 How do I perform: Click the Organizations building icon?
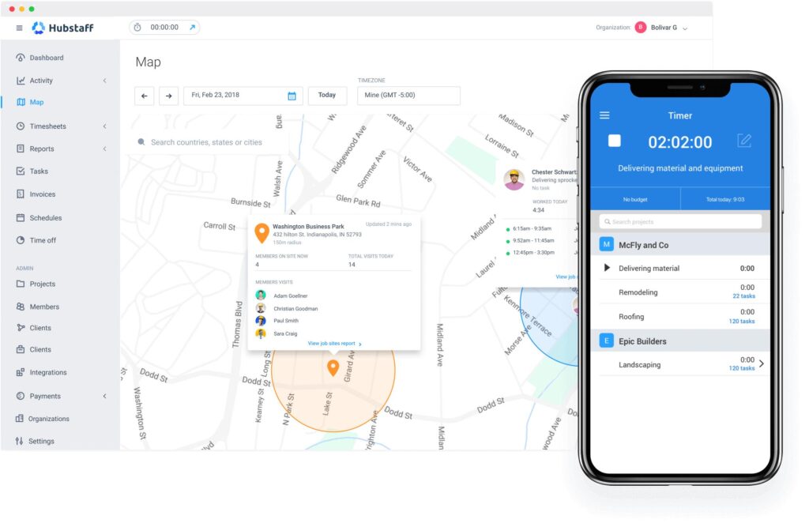pos(20,419)
